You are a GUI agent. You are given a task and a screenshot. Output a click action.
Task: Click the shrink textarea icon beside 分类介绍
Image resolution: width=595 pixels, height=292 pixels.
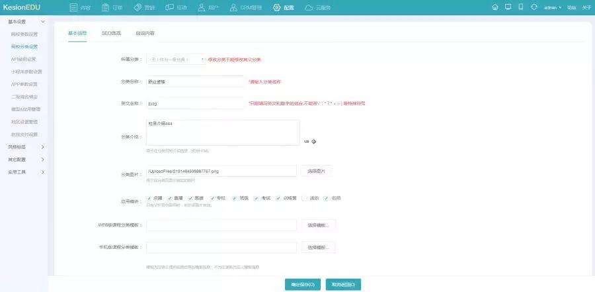tap(306, 141)
